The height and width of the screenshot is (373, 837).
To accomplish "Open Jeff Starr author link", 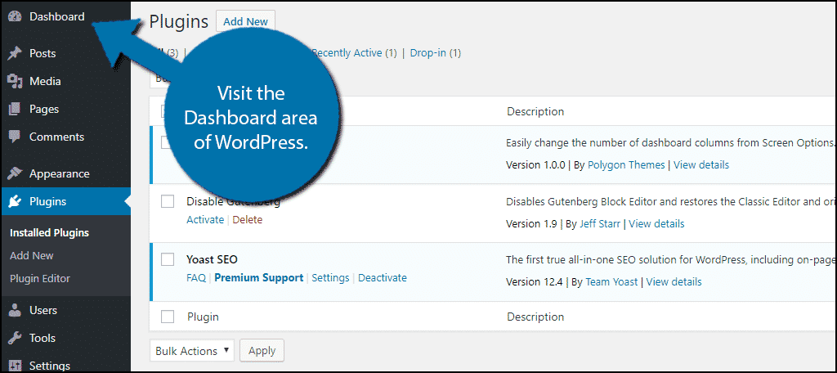I will 600,223.
